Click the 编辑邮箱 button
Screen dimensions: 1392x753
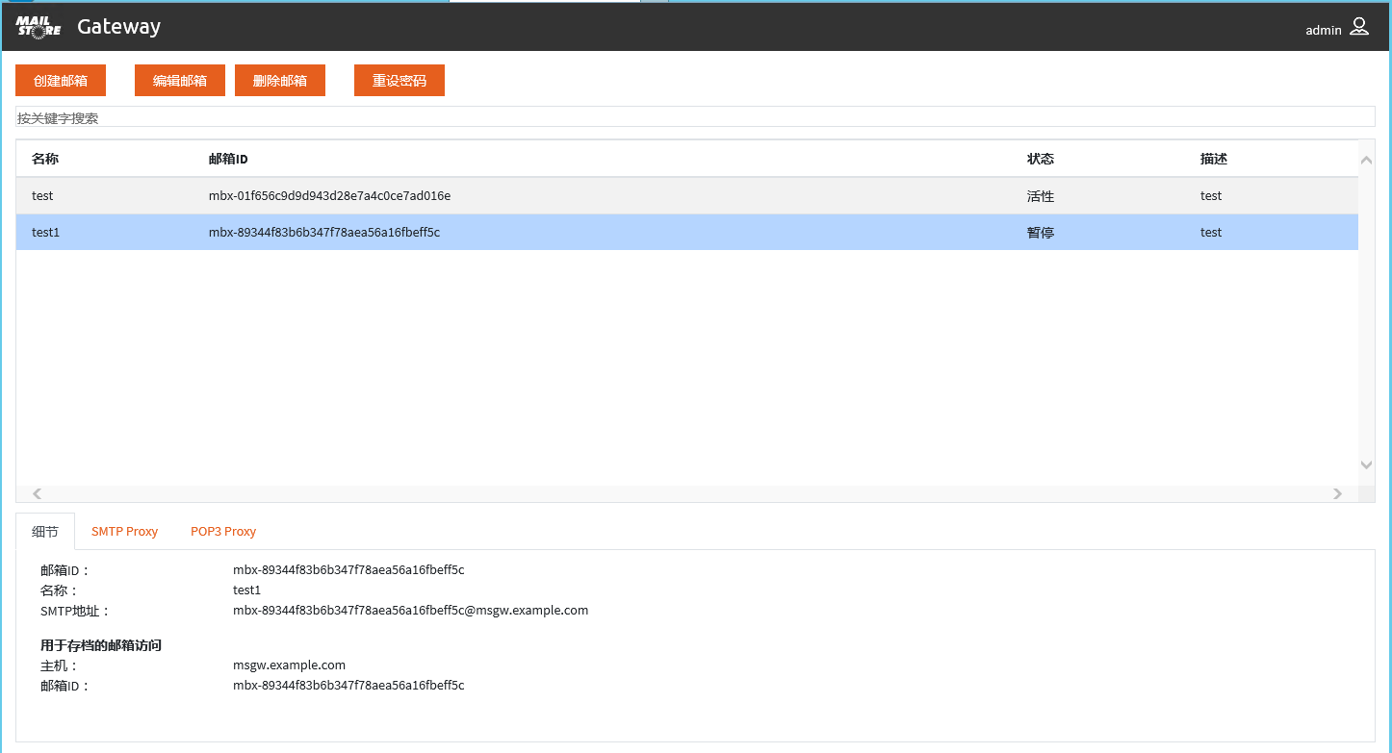(180, 81)
